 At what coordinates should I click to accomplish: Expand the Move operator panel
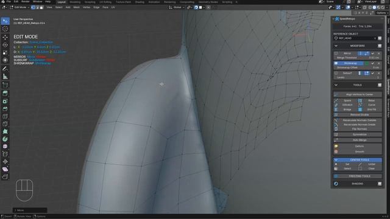point(30,210)
